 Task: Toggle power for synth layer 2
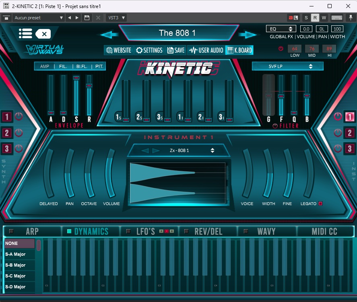point(19,133)
